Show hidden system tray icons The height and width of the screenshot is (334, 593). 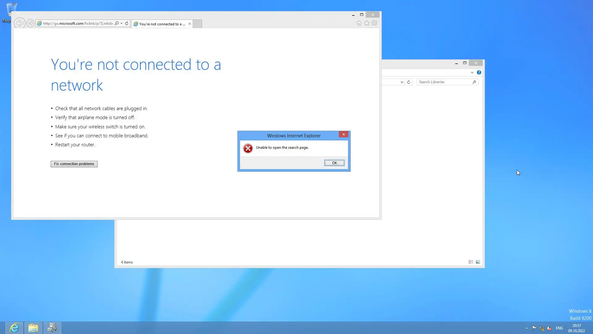point(527,328)
